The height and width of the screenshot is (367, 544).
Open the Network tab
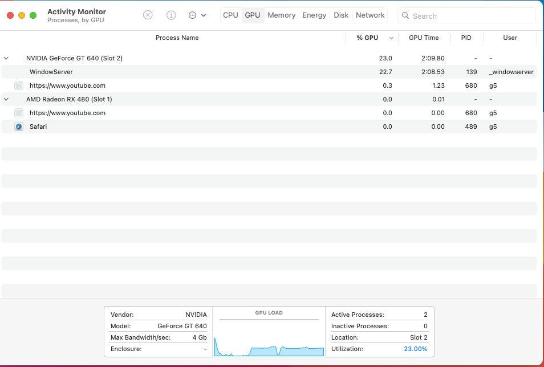click(370, 15)
